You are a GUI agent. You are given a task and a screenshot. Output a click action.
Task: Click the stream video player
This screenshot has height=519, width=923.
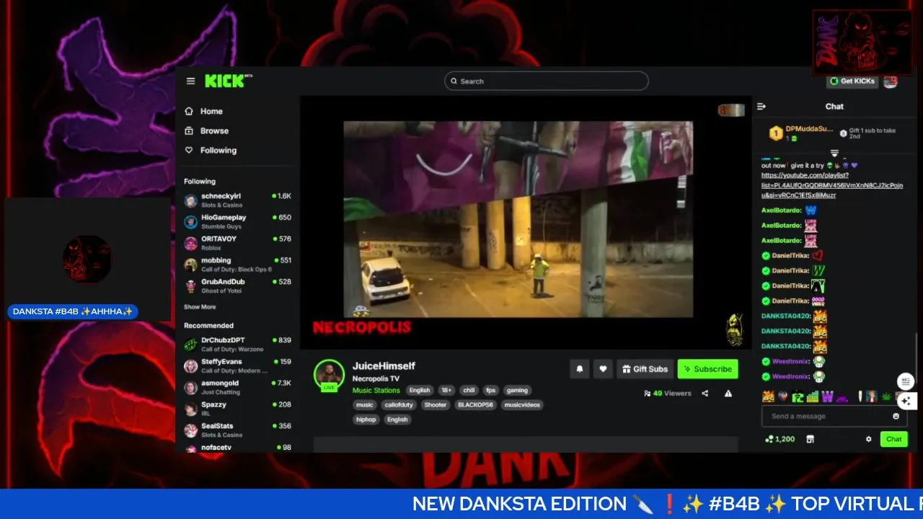[x=525, y=223]
